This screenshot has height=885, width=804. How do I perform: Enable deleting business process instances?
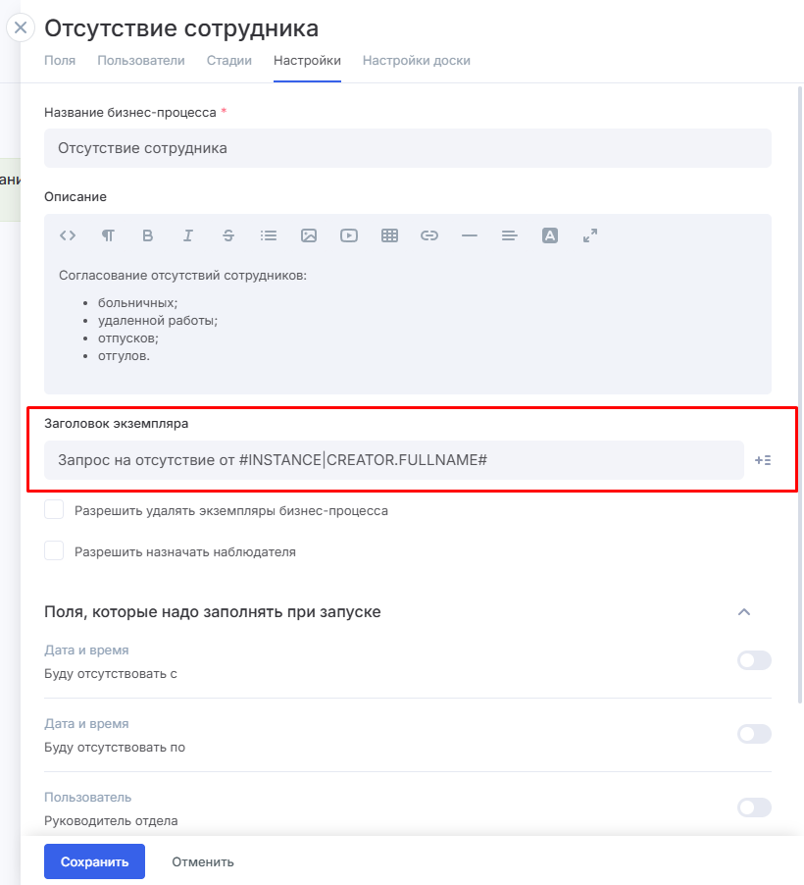[x=55, y=510]
